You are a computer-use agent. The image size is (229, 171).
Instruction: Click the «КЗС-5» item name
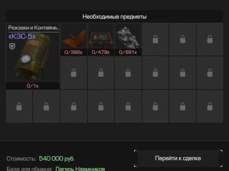point(22,36)
